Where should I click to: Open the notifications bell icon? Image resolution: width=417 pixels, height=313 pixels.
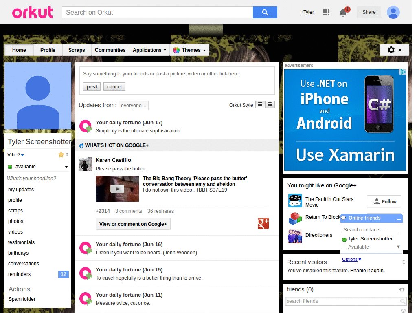pyautogui.click(x=343, y=13)
